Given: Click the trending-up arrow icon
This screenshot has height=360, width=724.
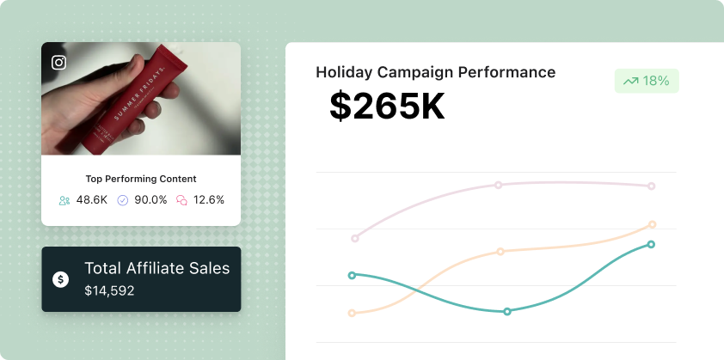Looking at the screenshot, I should pyautogui.click(x=630, y=81).
